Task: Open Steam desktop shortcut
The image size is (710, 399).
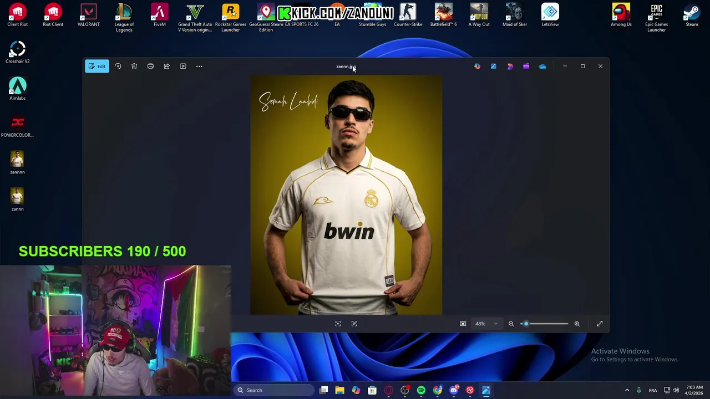Action: [x=692, y=16]
